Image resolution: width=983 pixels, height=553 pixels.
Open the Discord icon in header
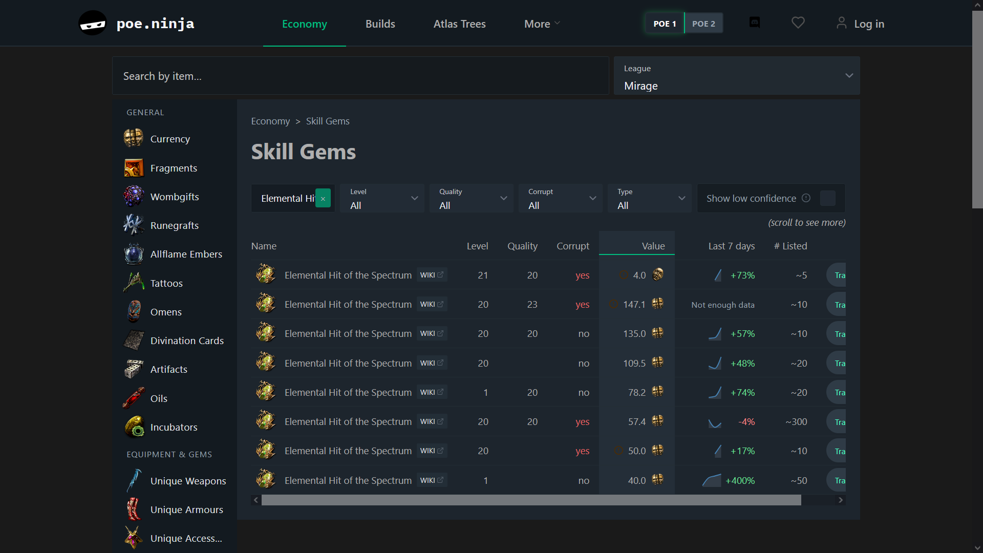pos(755,23)
